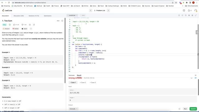Go to the previous problem arrow
Image resolution: width=199 pixels, height=112 pixels.
[x=90, y=11]
